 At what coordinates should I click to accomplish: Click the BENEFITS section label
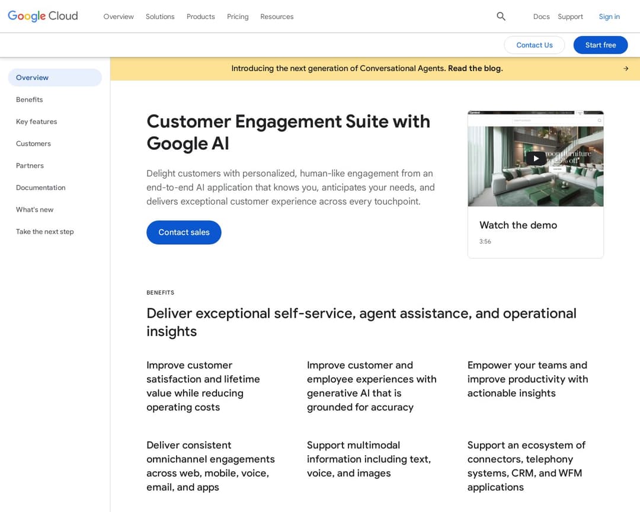(161, 293)
